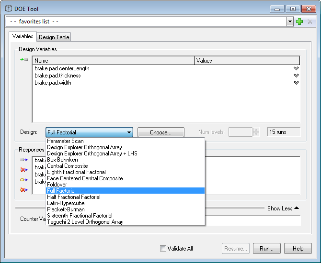
Task: Expand values for brake.pad.width
Action: pyautogui.click(x=296, y=83)
